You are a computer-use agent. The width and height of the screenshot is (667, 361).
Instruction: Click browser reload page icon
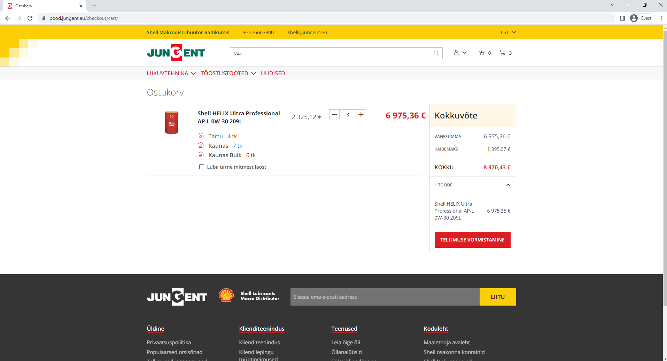pyautogui.click(x=30, y=18)
